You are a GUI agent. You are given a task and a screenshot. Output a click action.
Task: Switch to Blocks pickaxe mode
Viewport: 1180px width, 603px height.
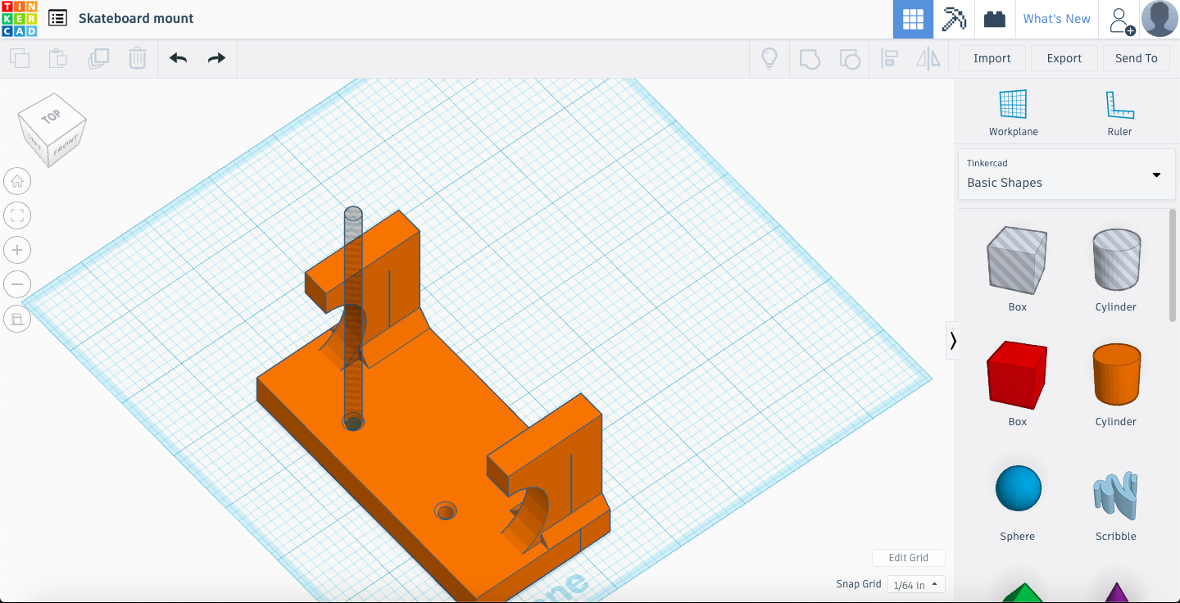[x=954, y=19]
